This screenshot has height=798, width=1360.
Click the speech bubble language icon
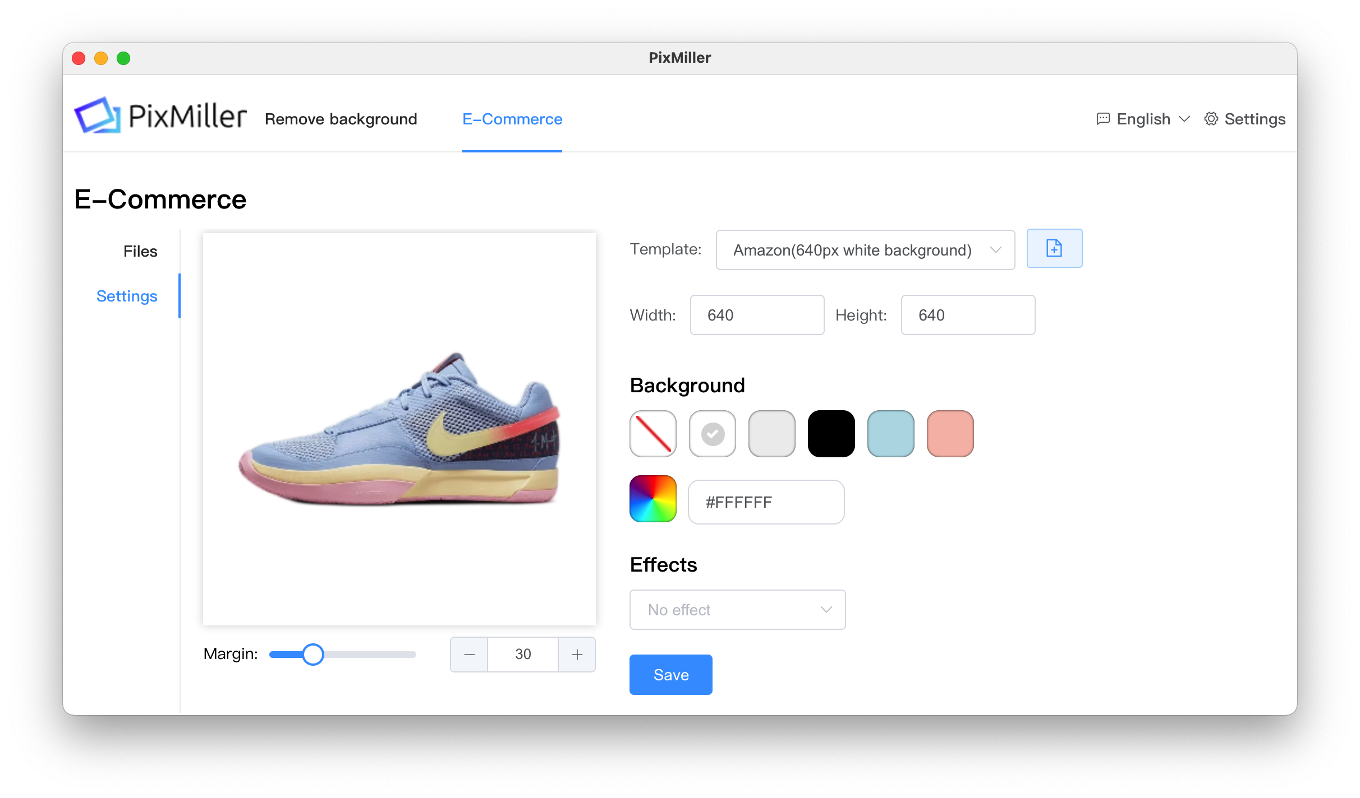pos(1103,119)
